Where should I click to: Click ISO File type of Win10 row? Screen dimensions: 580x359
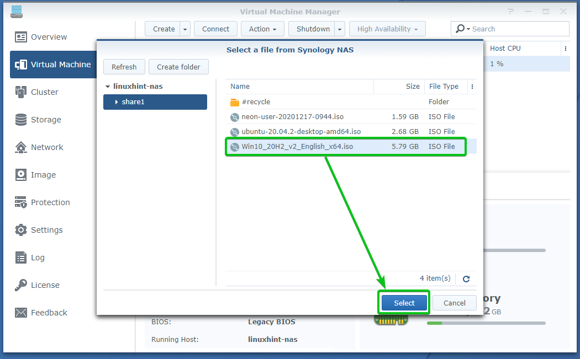442,147
